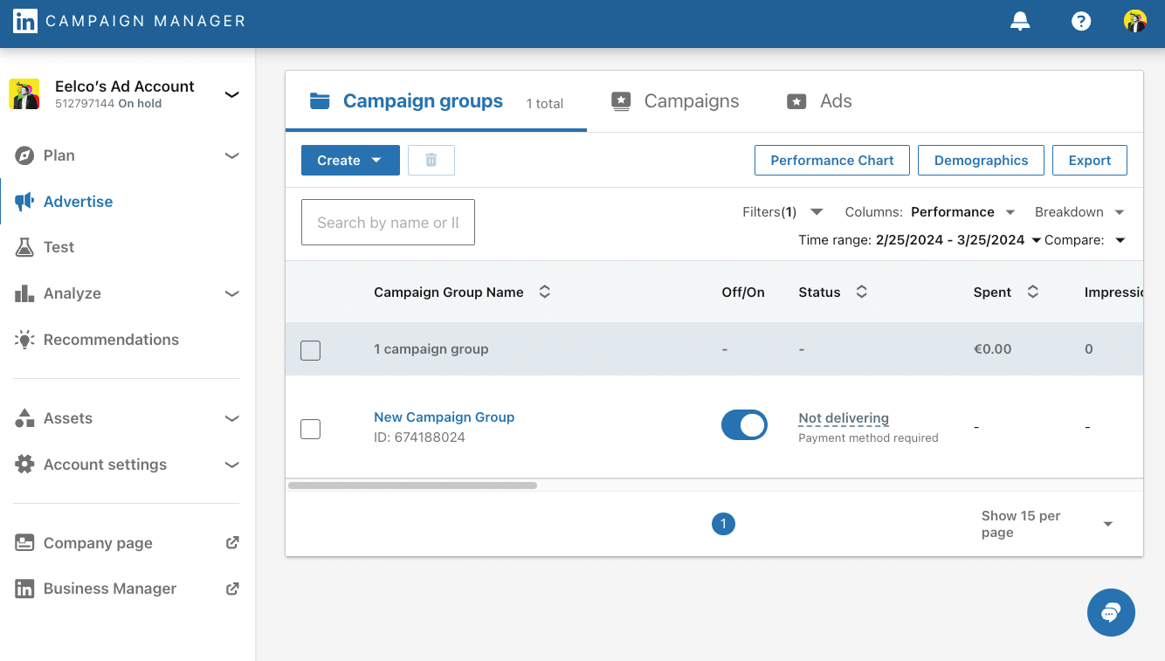Sort by Spent column arrows
This screenshot has width=1165, height=661.
1032,293
